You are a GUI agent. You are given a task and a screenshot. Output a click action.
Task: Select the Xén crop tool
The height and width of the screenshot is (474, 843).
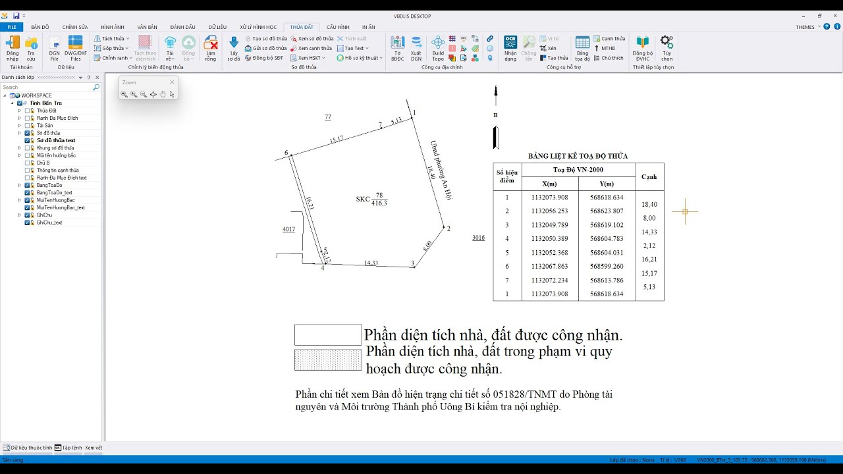point(549,48)
